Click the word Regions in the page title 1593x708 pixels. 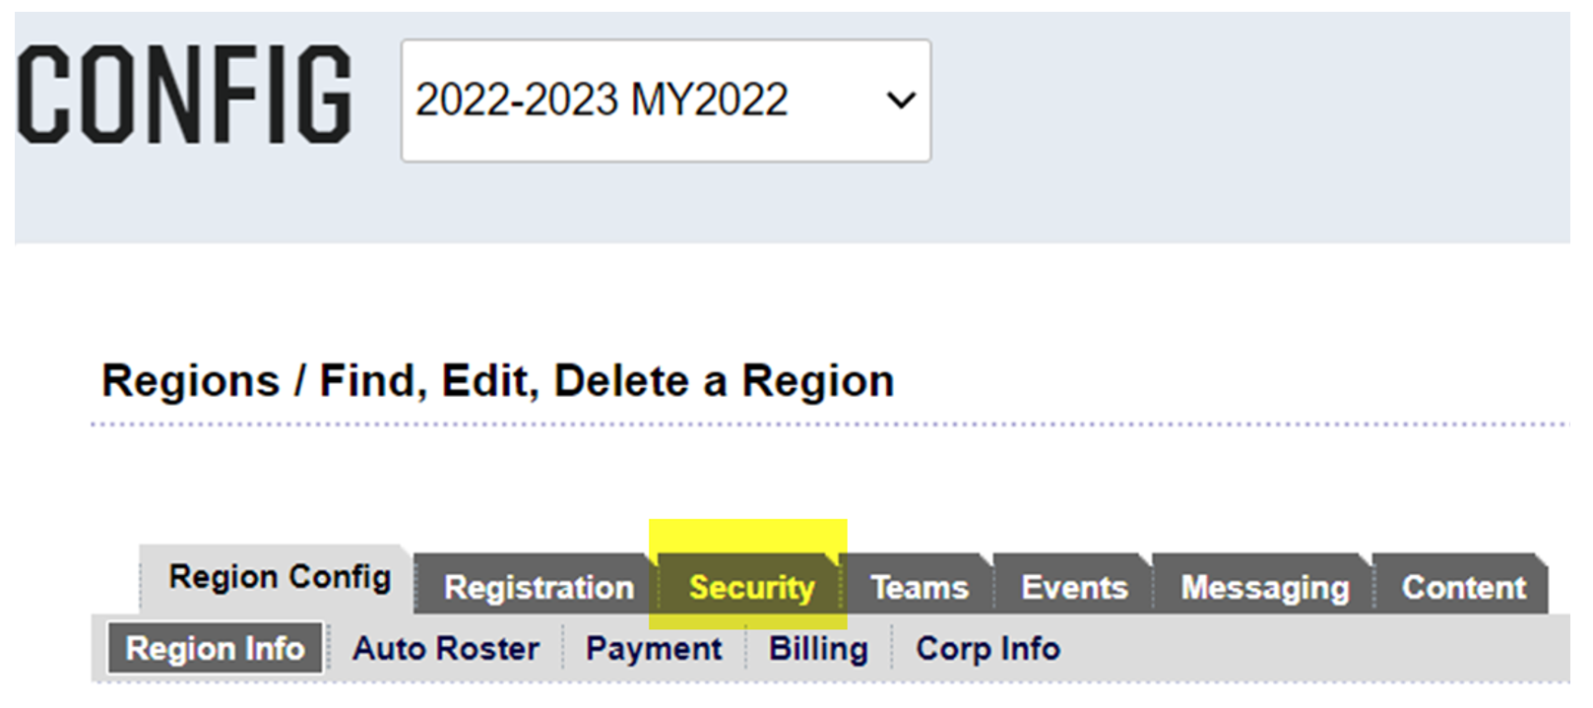(x=191, y=381)
